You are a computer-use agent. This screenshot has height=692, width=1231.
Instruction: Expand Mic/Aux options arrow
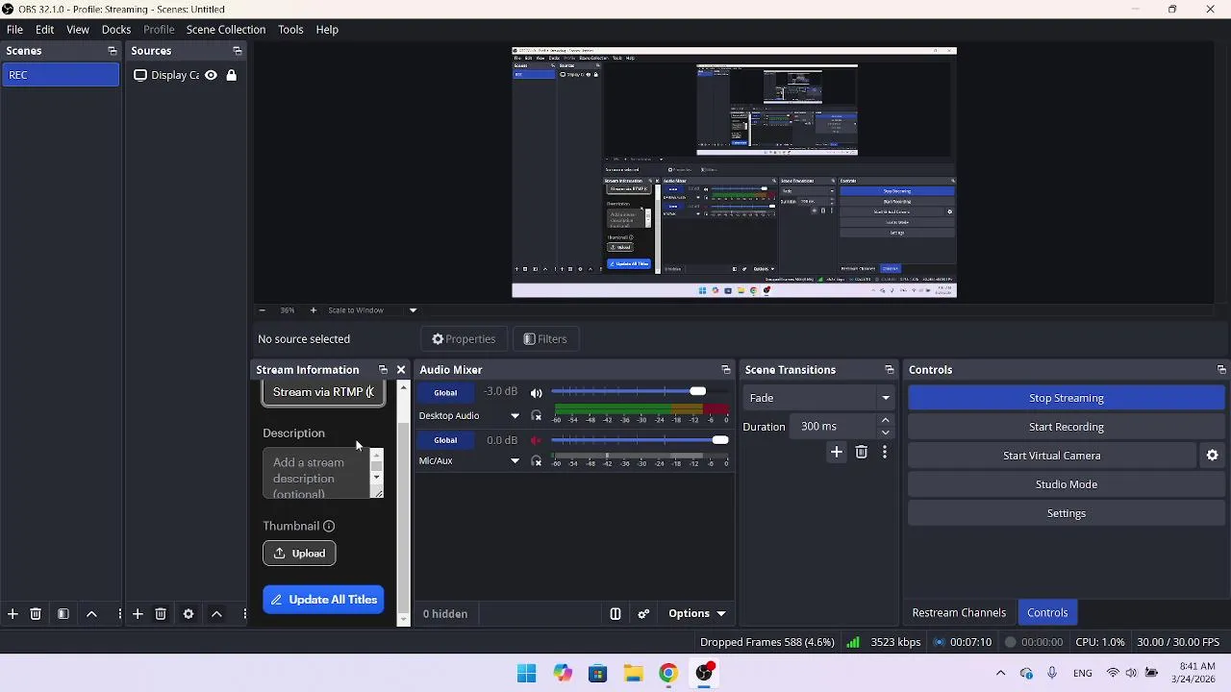point(515,461)
